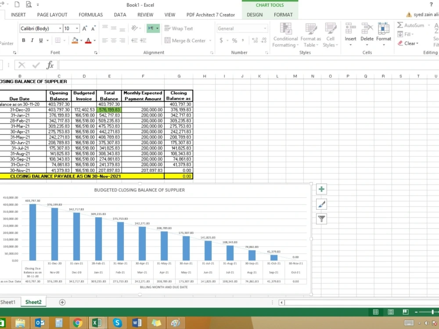Open the Chart Elements plus button
The height and width of the screenshot is (329, 439).
click(321, 189)
